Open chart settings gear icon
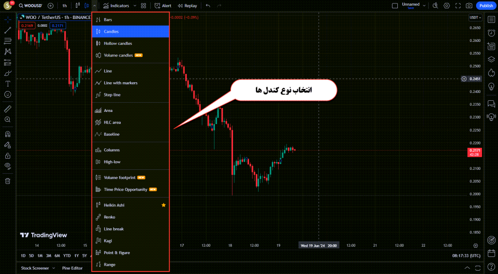Viewport: 498px width, 274px height. pos(446,6)
